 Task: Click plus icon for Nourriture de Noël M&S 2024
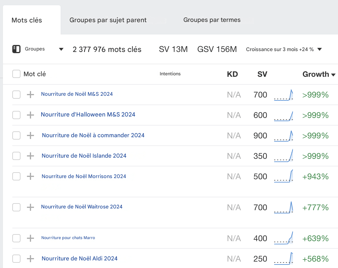pyautogui.click(x=30, y=95)
